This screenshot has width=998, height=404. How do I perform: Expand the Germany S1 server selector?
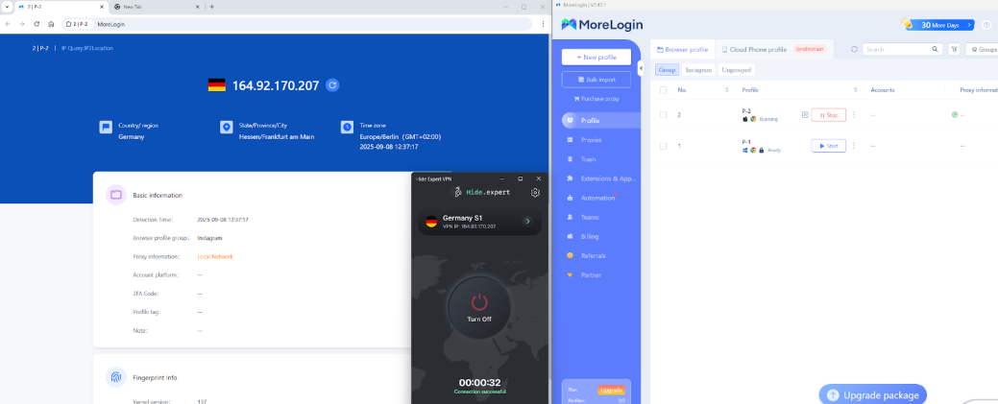[x=527, y=222]
